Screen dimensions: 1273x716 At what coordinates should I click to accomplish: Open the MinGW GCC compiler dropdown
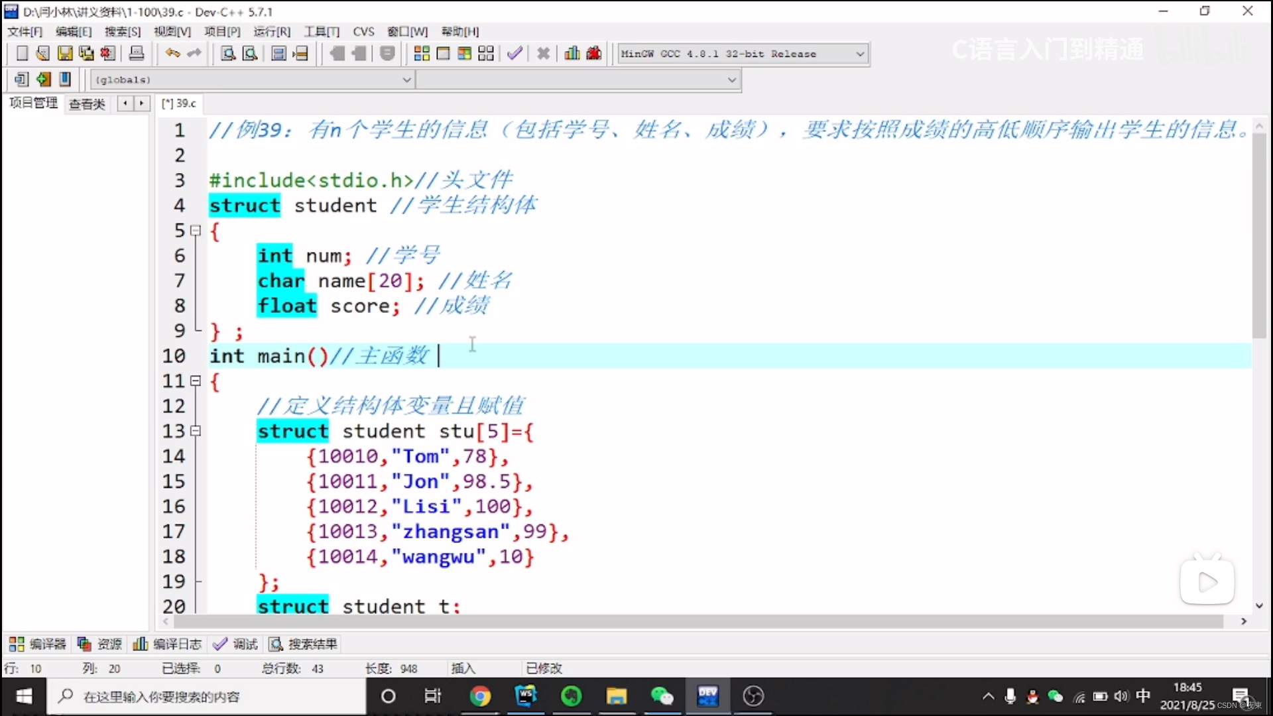point(859,54)
